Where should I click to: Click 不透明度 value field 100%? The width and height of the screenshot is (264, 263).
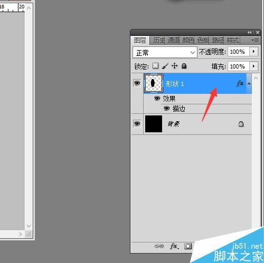tap(239, 52)
